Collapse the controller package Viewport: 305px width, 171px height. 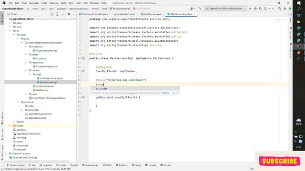click(26, 47)
